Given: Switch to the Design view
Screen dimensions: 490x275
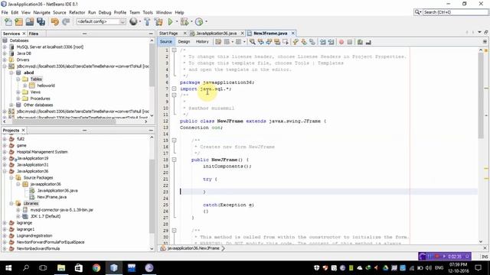Looking at the screenshot, I should 184,42.
